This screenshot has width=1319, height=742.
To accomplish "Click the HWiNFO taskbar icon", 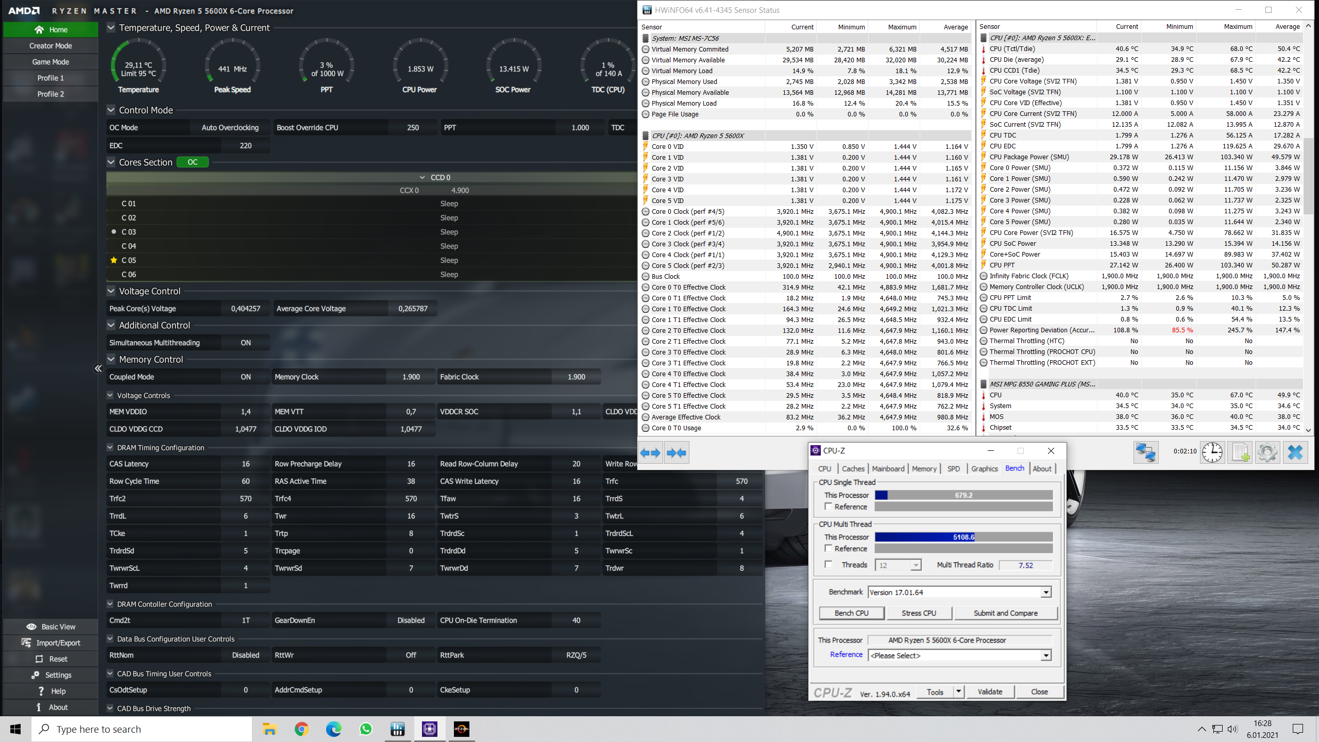I will [397, 729].
